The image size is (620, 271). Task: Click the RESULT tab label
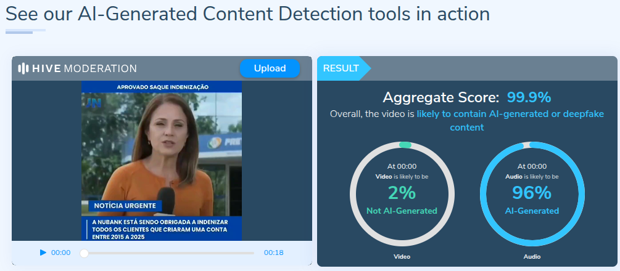coord(341,68)
